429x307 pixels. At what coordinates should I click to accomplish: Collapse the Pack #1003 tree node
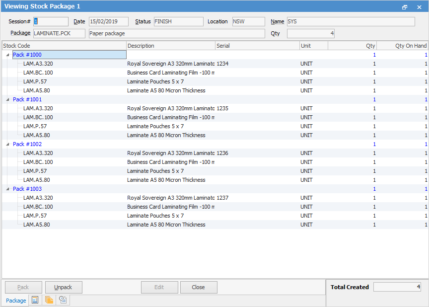(x=7, y=189)
